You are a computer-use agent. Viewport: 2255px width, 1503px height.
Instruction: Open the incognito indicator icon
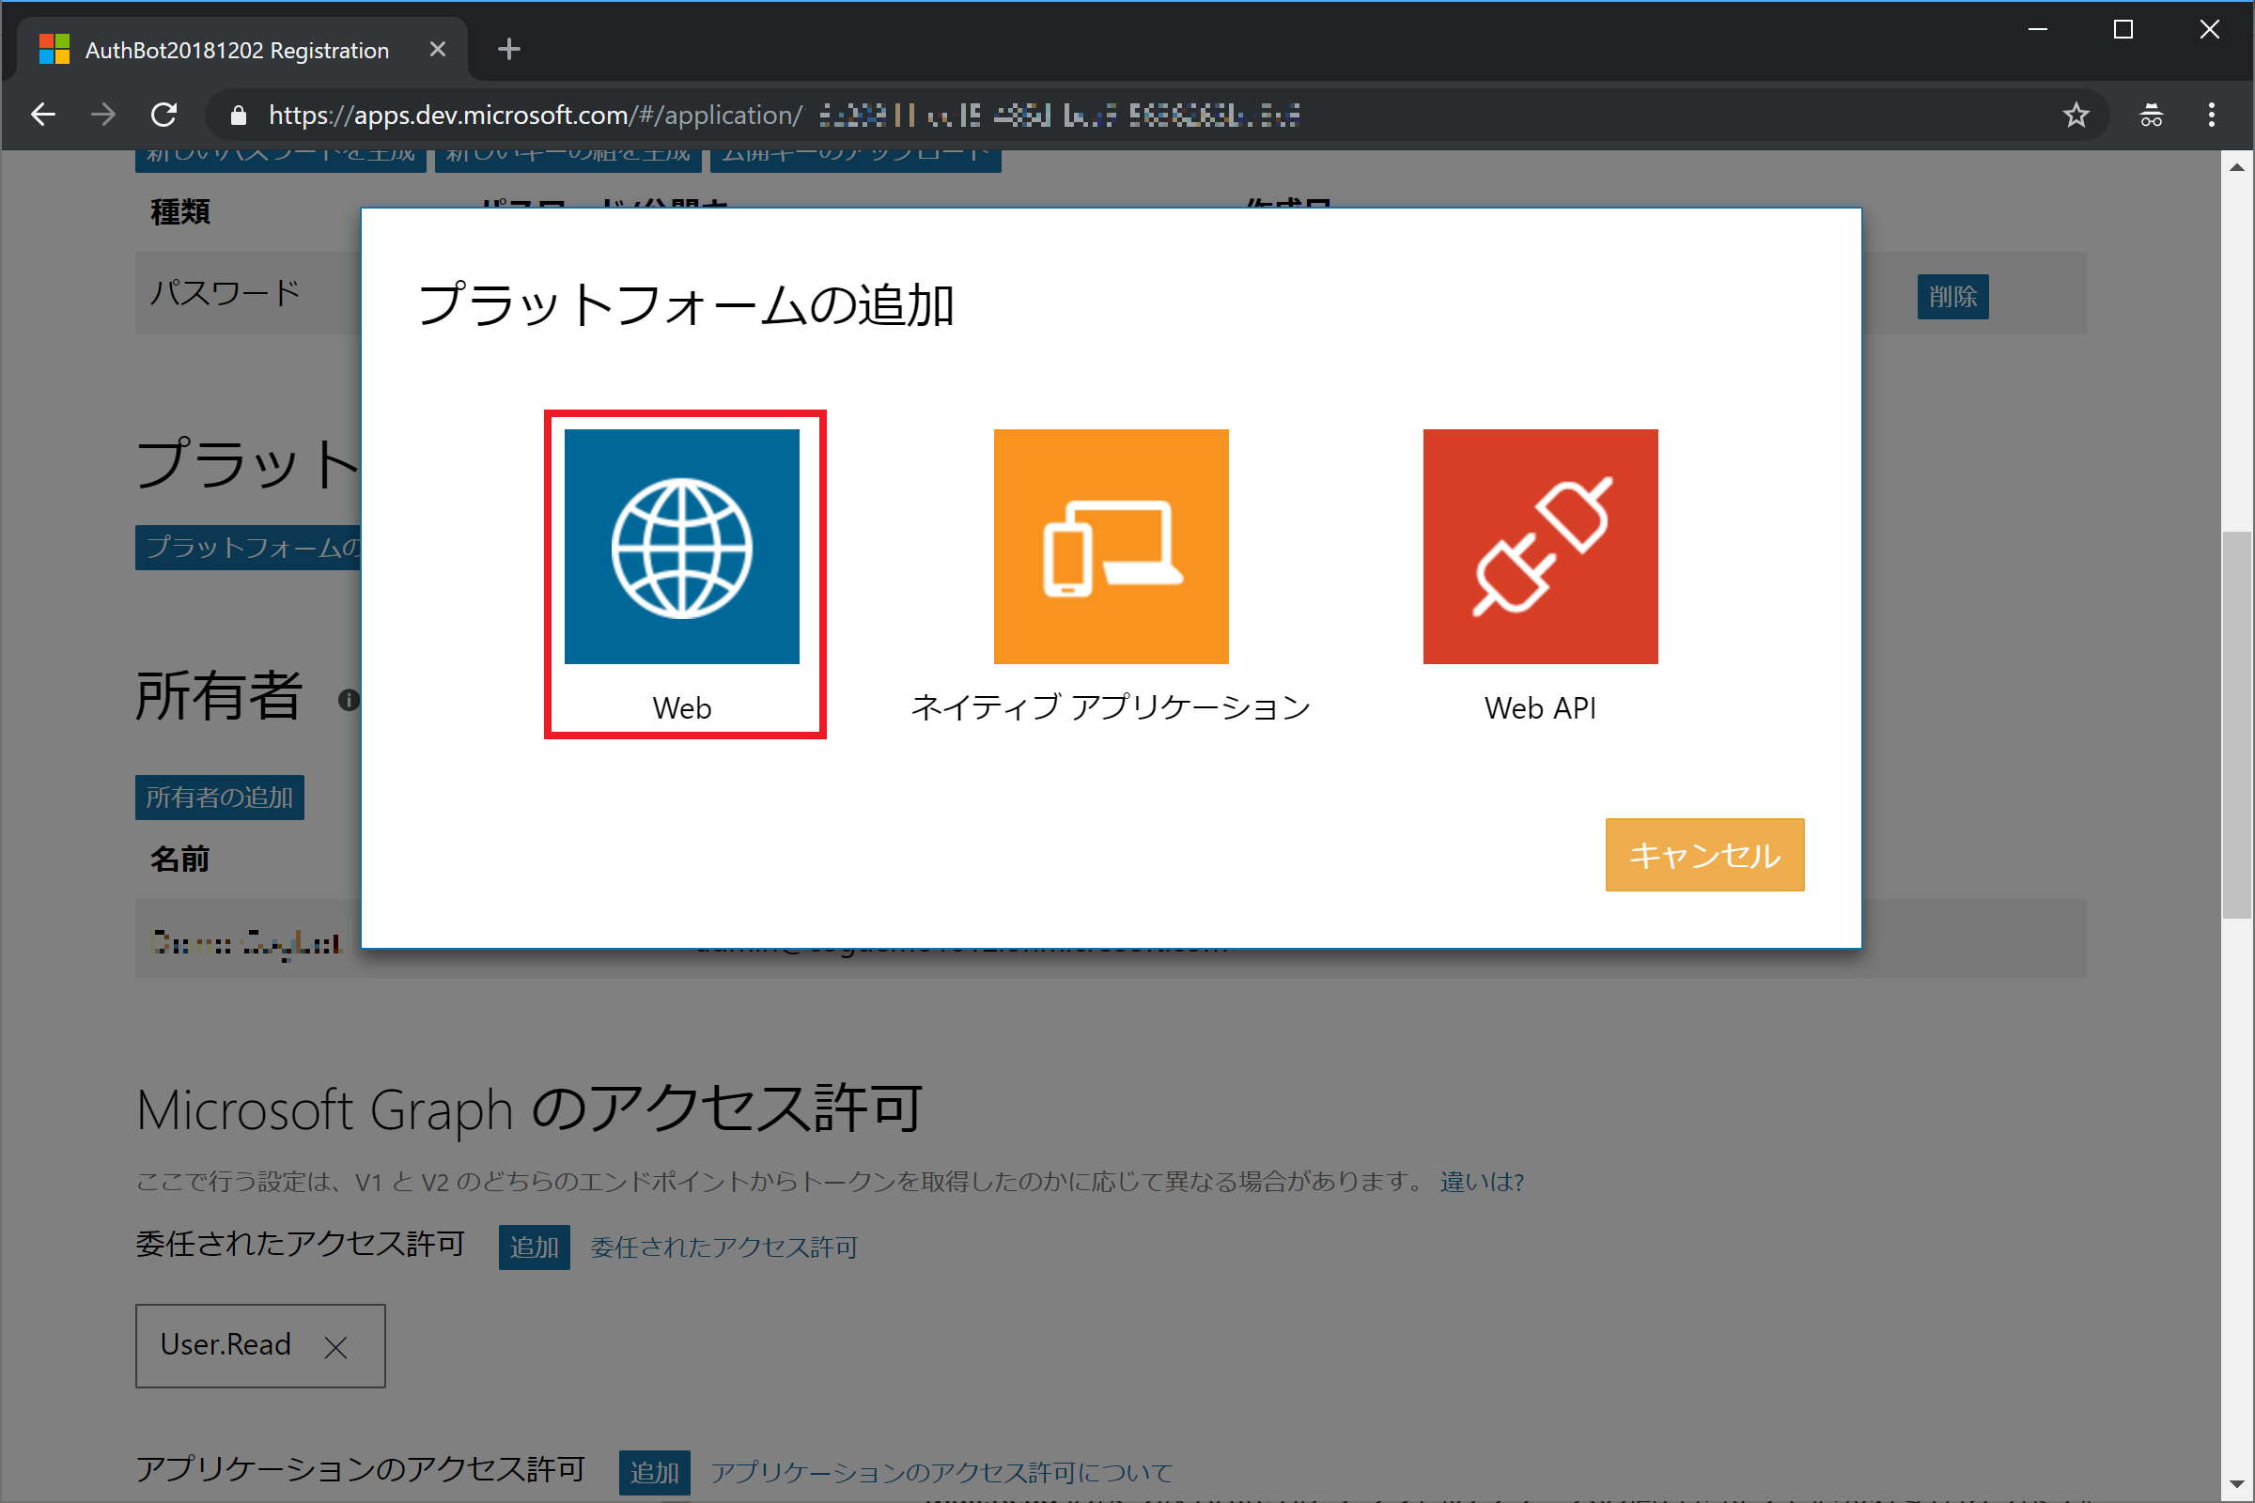[x=2151, y=115]
